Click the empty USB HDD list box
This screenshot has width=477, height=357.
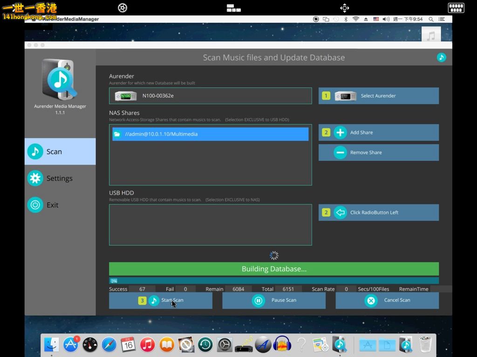(x=210, y=225)
